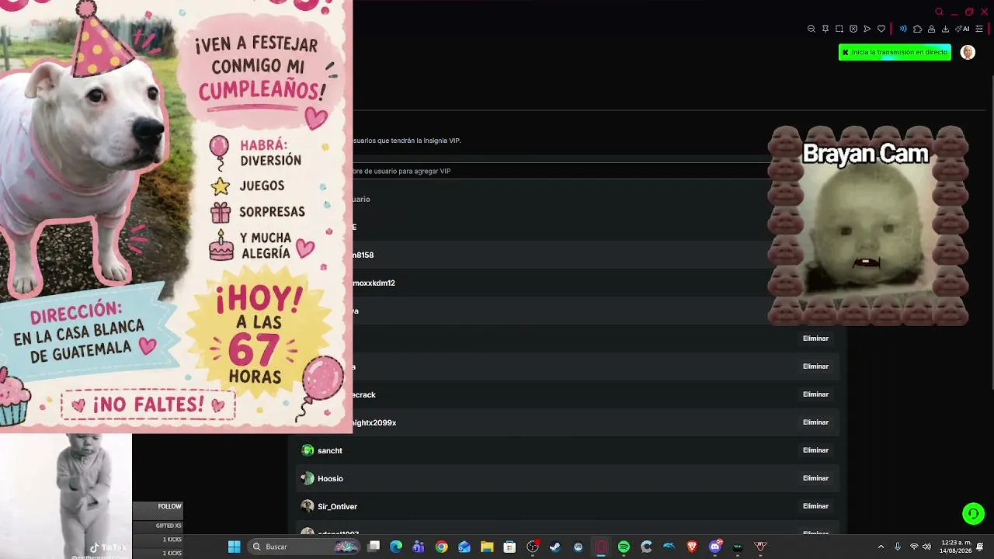Open the easy setup sliders icon

(979, 29)
